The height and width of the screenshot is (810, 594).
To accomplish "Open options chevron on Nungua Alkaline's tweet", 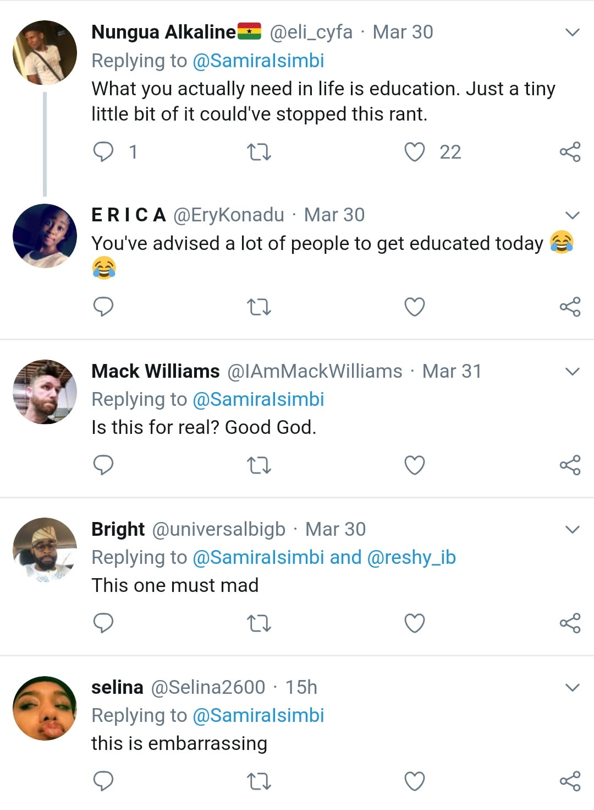I will pos(573,32).
